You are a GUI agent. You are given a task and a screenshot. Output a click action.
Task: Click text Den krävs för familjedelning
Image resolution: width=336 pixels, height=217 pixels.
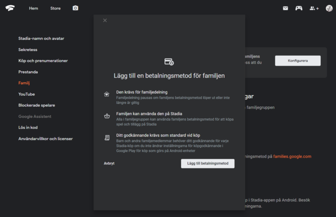(x=142, y=92)
